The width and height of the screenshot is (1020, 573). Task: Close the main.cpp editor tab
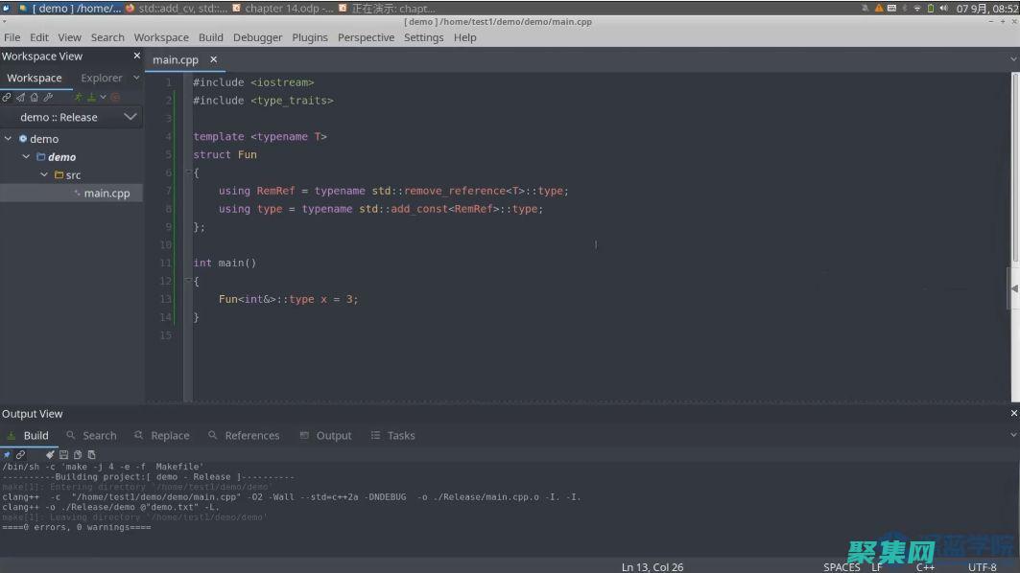pyautogui.click(x=214, y=59)
